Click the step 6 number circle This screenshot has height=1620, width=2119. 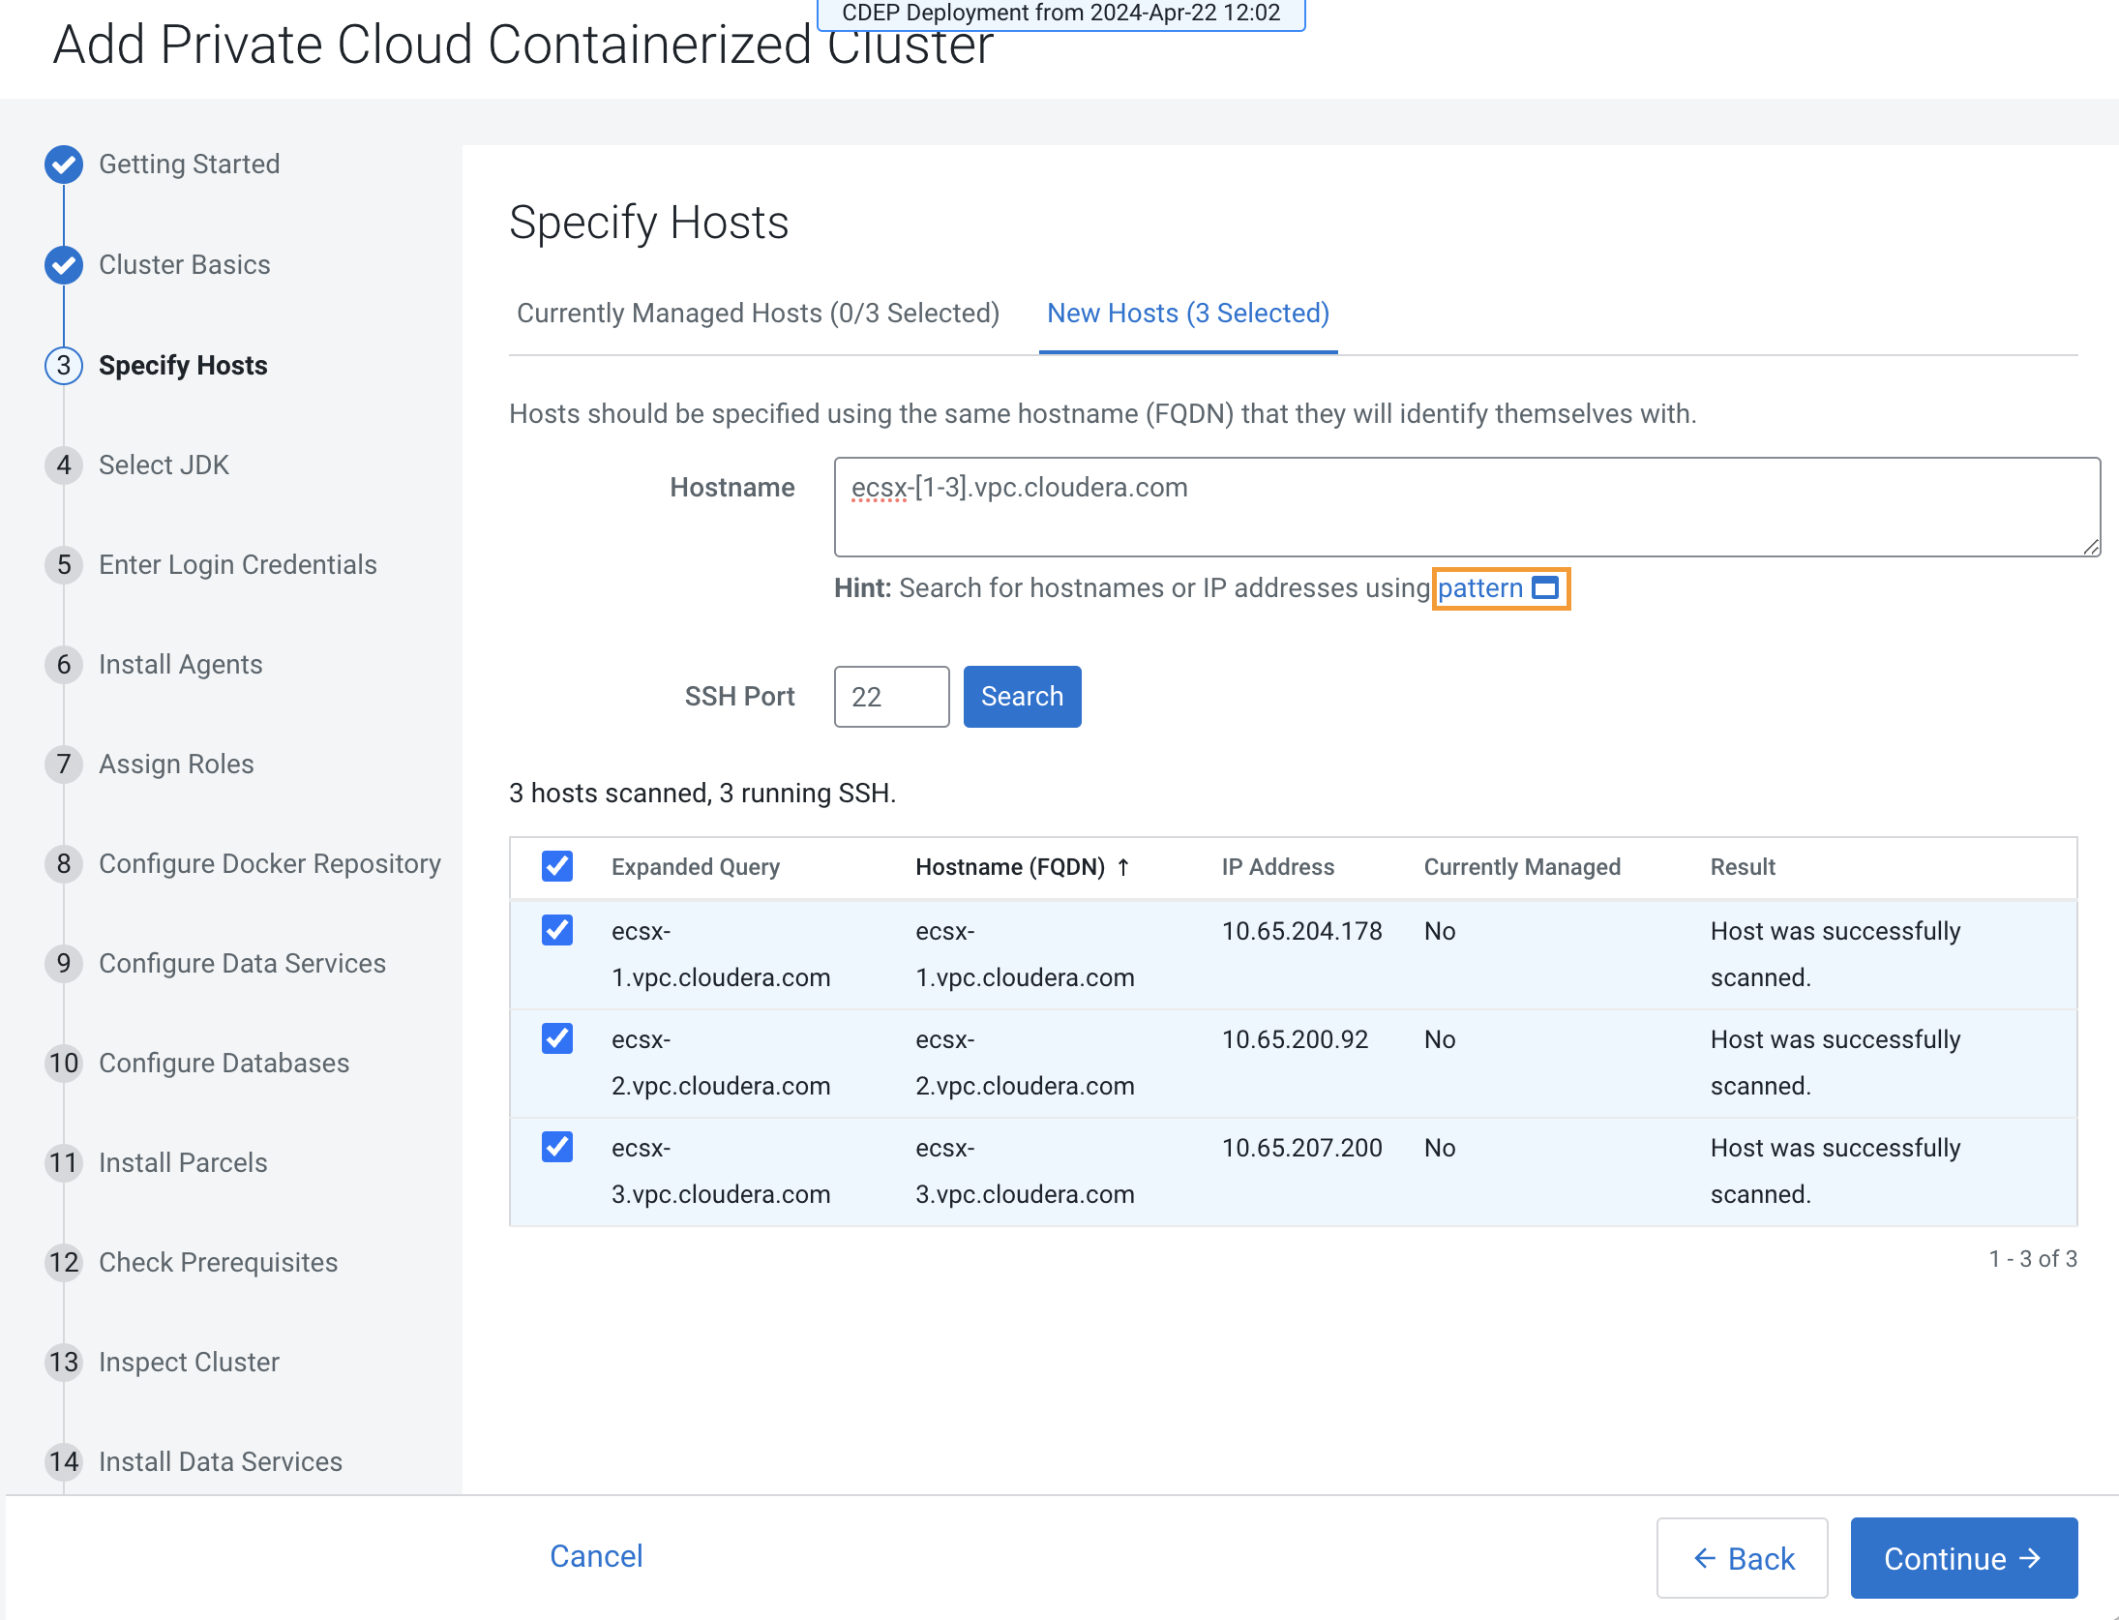[64, 665]
